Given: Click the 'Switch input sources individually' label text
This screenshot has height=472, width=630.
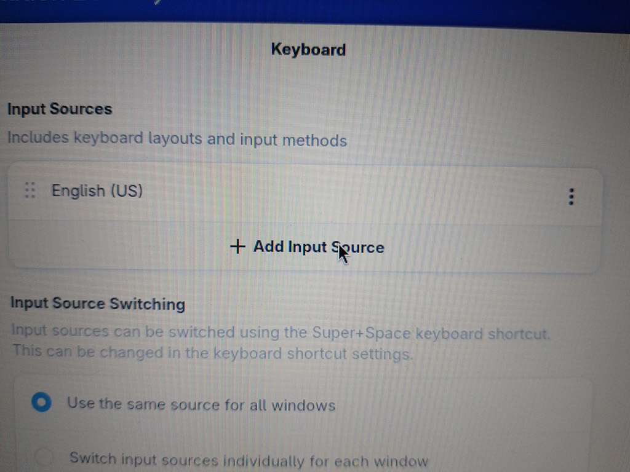Looking at the screenshot, I should tap(249, 460).
